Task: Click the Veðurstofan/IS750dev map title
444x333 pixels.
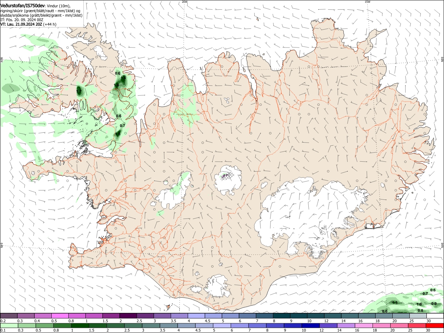Action: [x=23, y=6]
